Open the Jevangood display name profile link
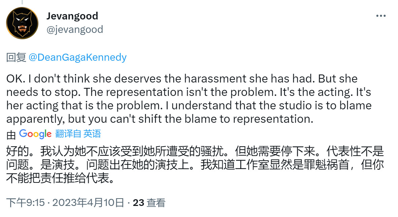 (72, 16)
